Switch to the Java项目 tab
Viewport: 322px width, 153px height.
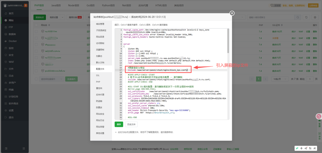[x=56, y=6]
